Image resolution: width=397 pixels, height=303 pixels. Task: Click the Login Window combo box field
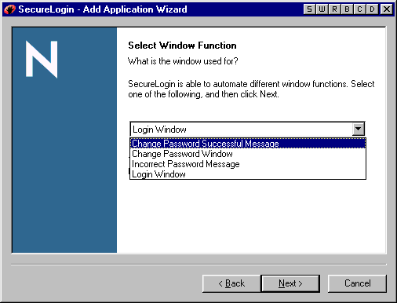click(x=247, y=129)
